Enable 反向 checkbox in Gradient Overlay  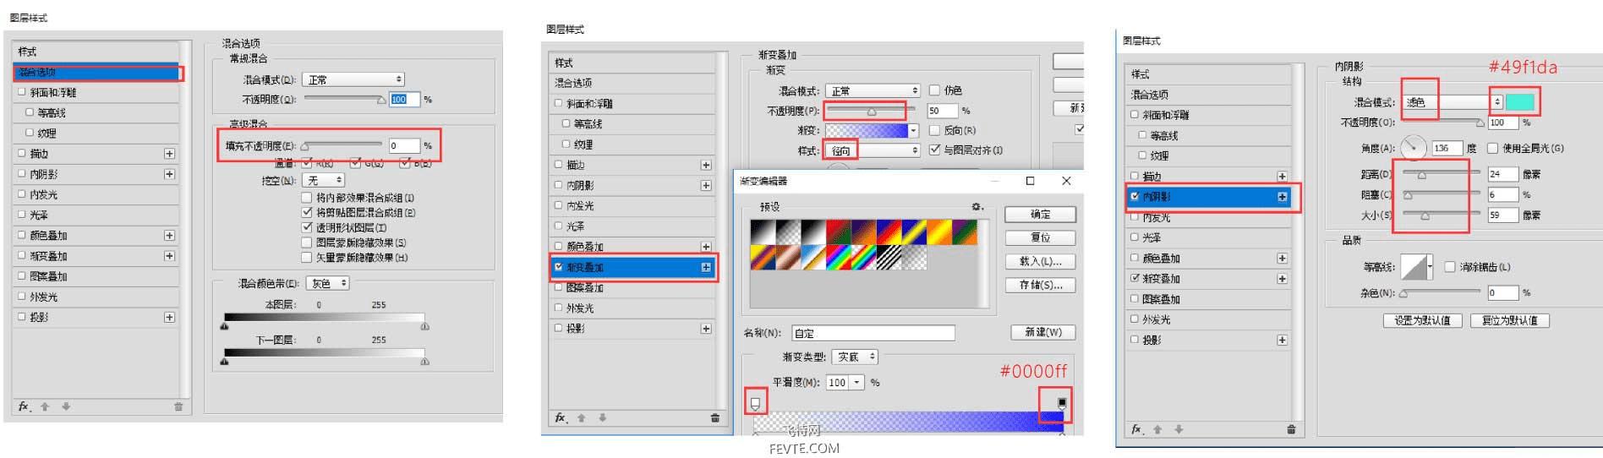click(x=934, y=130)
